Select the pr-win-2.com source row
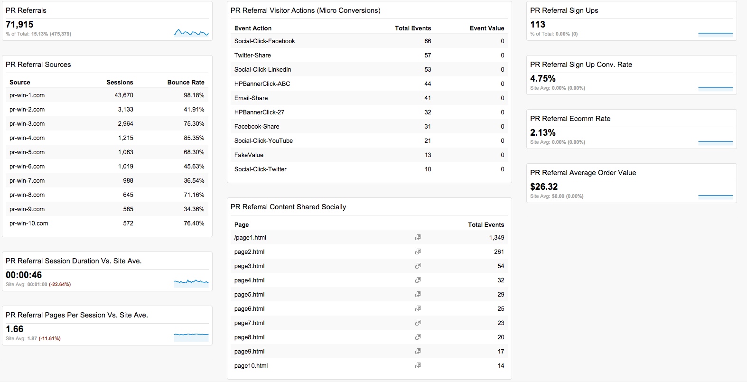Screen dimensions: 747x382 point(107,110)
